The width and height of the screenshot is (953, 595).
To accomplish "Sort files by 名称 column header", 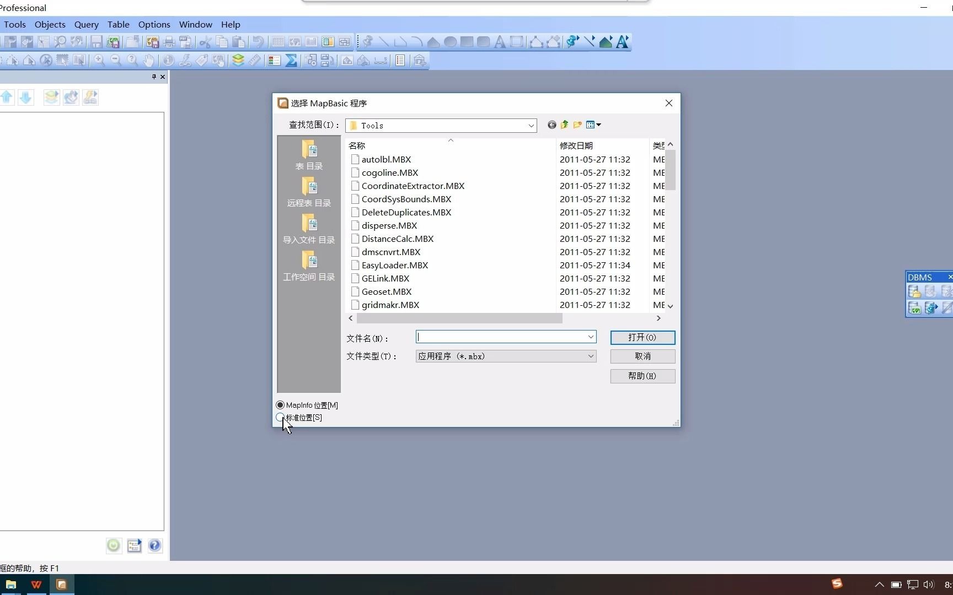I will 451,145.
